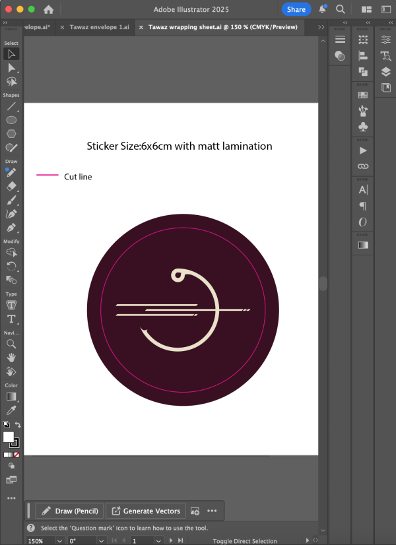The height and width of the screenshot is (545, 396).
Task: Swap fill and stroke colors
Action: (x=18, y=425)
